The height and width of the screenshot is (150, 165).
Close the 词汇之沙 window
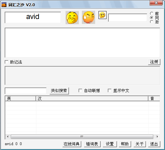coord(156,3)
